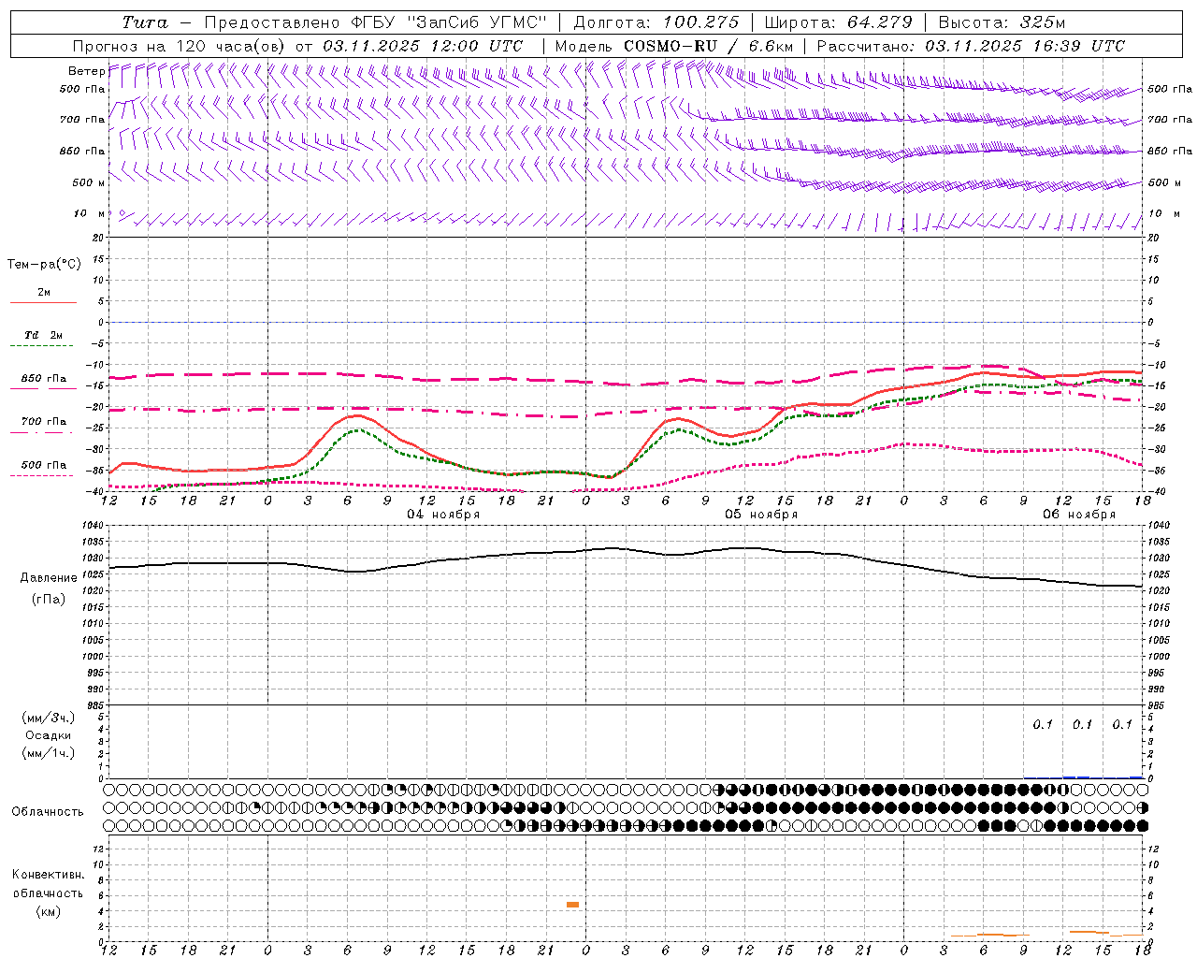
Task: Click the Высота: 325м elevation label
Action: point(1002,22)
